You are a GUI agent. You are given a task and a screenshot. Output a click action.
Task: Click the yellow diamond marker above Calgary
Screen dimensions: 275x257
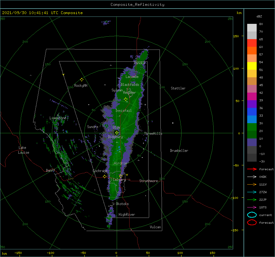coord(121,176)
